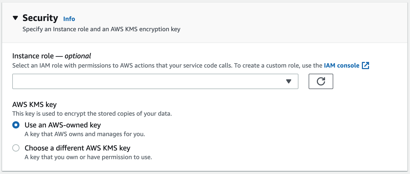Open the Instance role dropdown field
This screenshot has width=410, height=174.
pos(155,81)
